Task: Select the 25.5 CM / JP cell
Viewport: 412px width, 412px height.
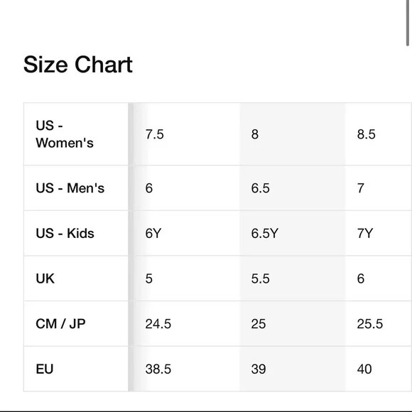Action: [x=379, y=324]
